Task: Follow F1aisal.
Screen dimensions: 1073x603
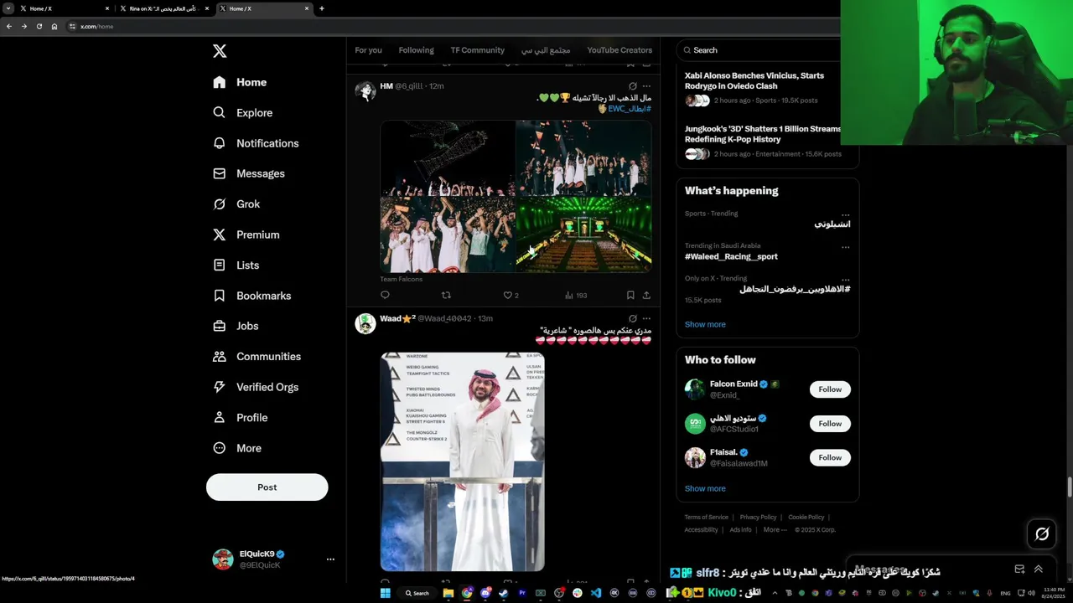Action: pyautogui.click(x=830, y=458)
